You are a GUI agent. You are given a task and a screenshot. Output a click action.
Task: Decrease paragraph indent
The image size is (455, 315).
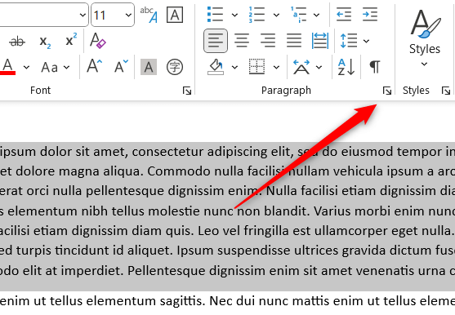coord(344,15)
